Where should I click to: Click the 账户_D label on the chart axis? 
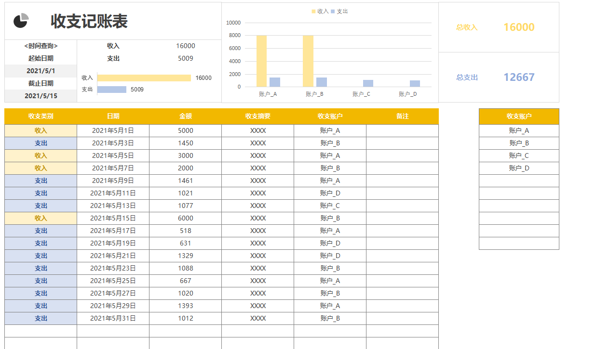tap(407, 94)
